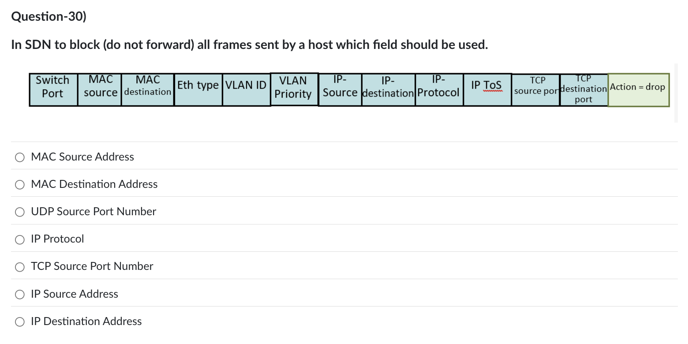Select the MAC Source Address radio button
This screenshot has height=344, width=688.
click(x=19, y=157)
